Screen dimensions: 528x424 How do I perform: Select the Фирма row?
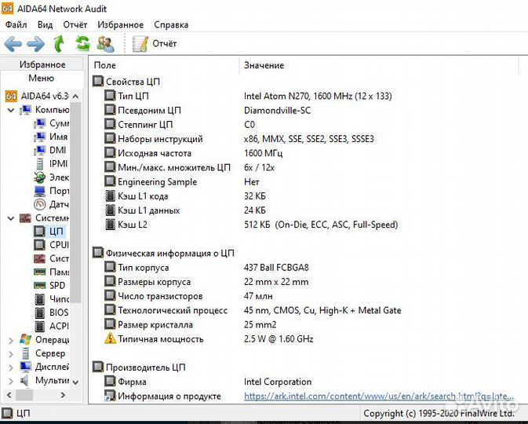(x=208, y=382)
